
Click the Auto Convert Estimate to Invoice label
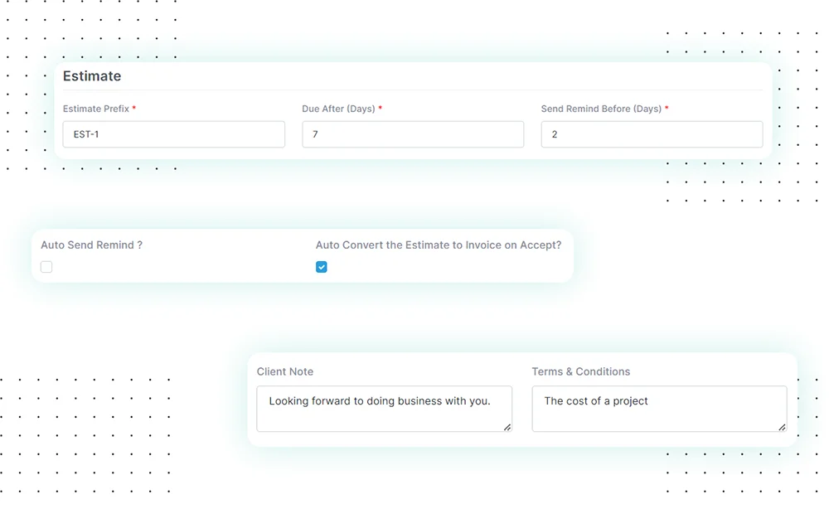438,245
